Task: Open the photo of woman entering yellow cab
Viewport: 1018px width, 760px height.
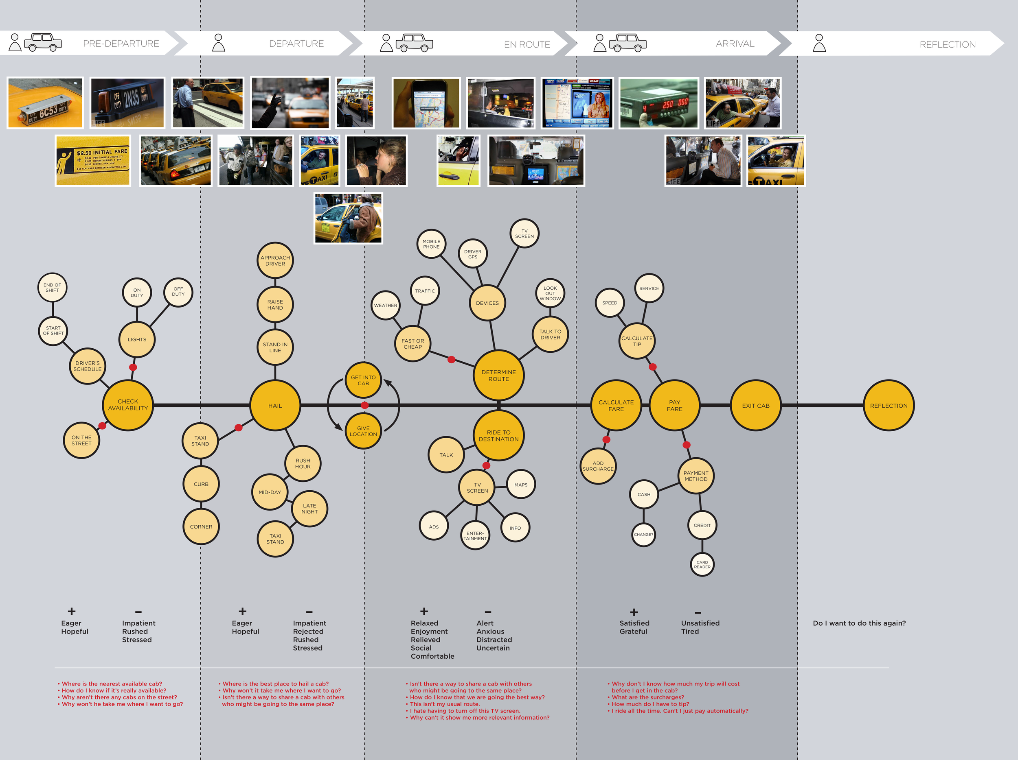Action: pos(349,218)
